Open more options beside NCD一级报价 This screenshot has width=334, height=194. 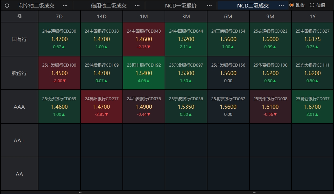point(210,5)
